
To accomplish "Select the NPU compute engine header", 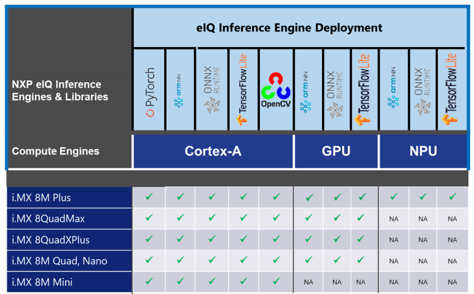I will (x=423, y=151).
